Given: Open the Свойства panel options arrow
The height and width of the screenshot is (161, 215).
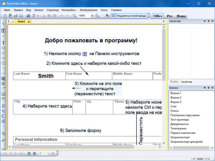Looking at the screenshot, I should coord(204,21).
